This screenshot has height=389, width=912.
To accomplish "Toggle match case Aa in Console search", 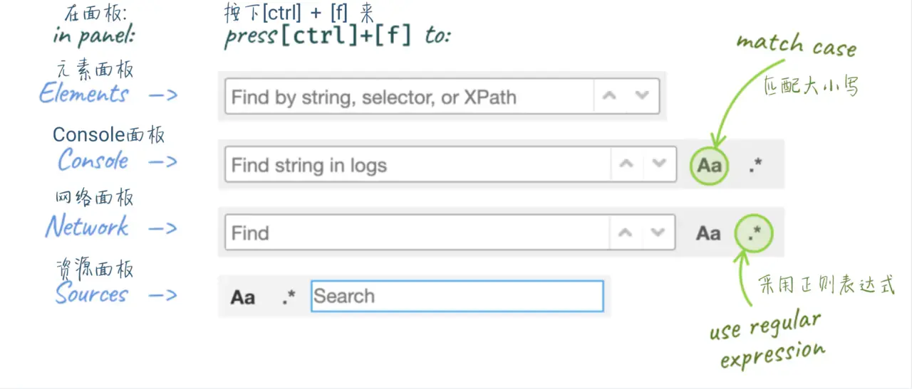I will 710,166.
